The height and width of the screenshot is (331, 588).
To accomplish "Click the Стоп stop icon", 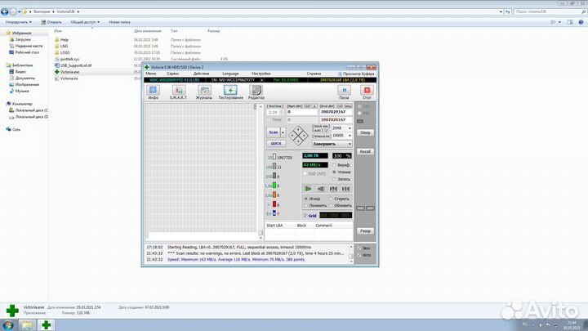I will point(367,92).
